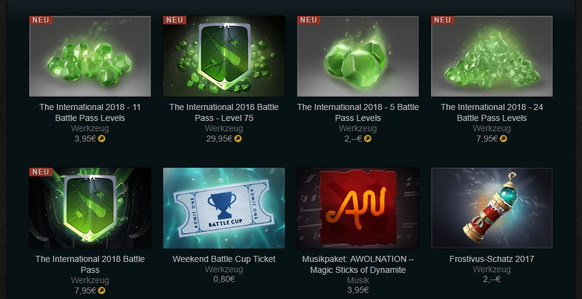Click the arrow icon beside 3,95€ price
Viewport: 582px width, 299px height.
[102, 139]
